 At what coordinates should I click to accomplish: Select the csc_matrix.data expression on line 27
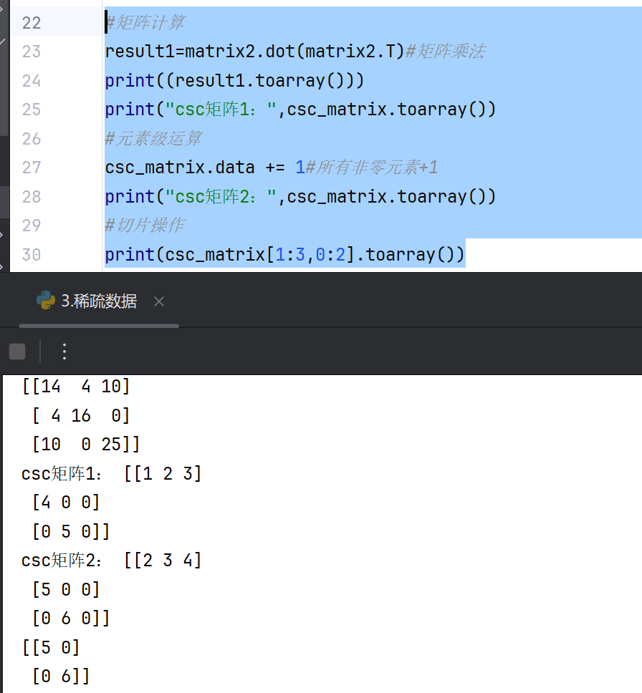[x=176, y=167]
